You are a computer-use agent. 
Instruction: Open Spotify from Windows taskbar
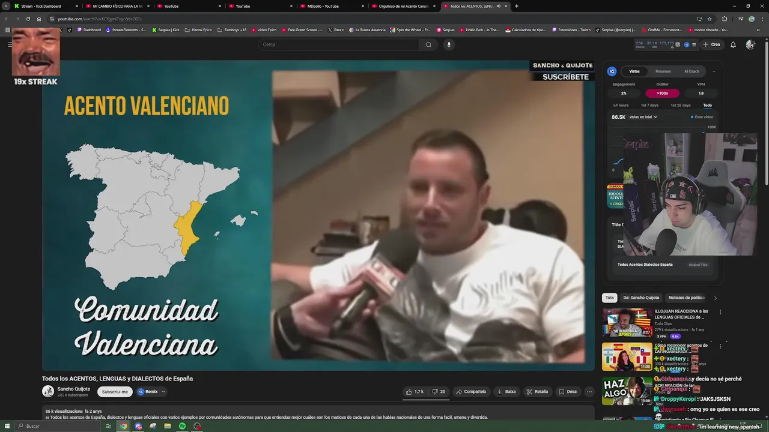182,426
